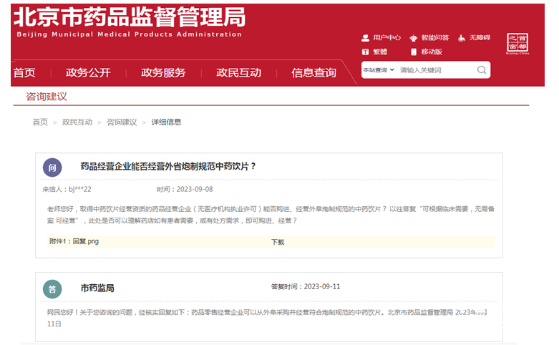
Task: Open the 首都之窗 logo
Action: (517, 44)
